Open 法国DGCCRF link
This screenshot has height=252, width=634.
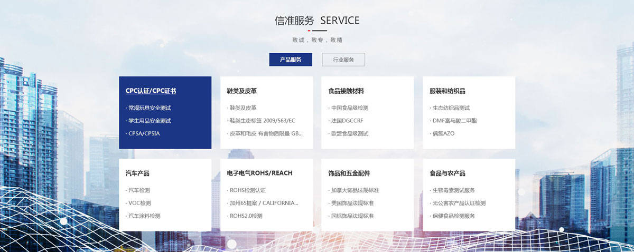coord(347,121)
